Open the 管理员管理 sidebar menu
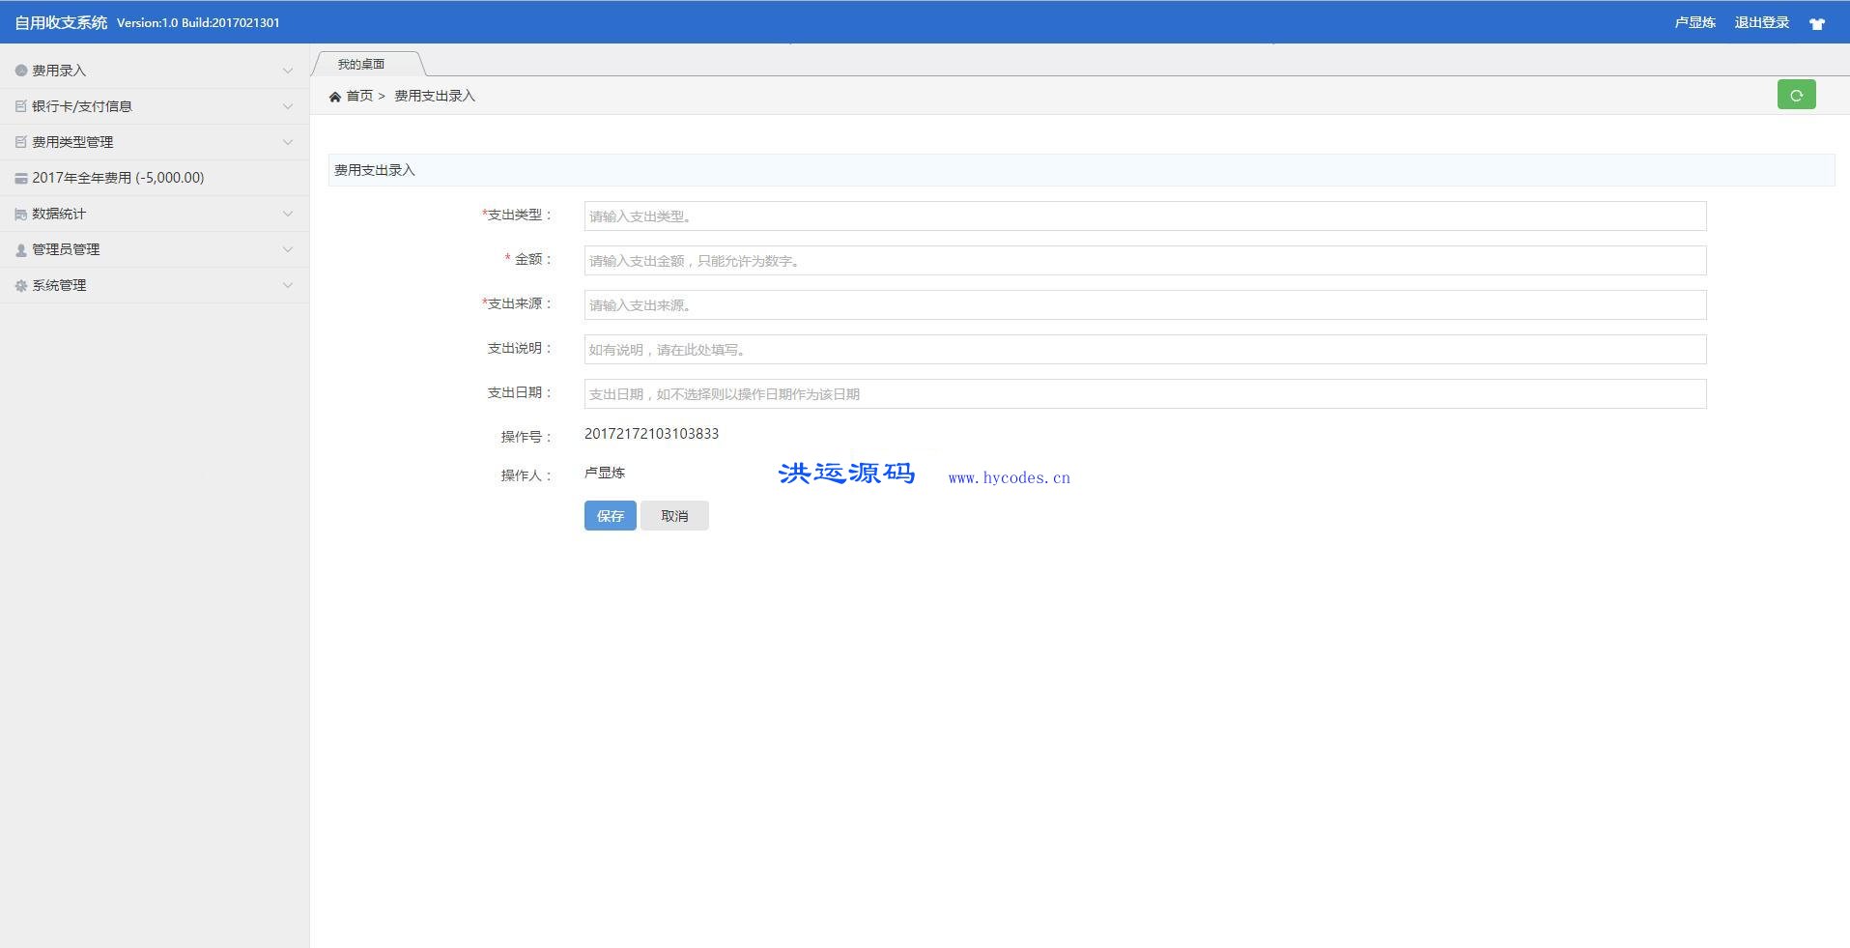This screenshot has height=948, width=1850. [155, 249]
